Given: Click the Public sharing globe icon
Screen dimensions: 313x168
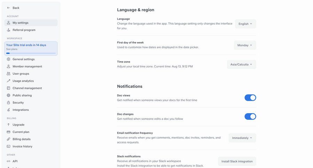Looking at the screenshot, I should (9, 95).
